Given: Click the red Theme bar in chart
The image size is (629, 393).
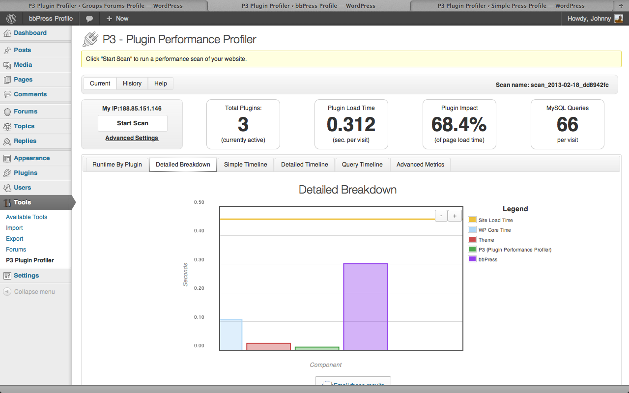Looking at the screenshot, I should click(268, 347).
